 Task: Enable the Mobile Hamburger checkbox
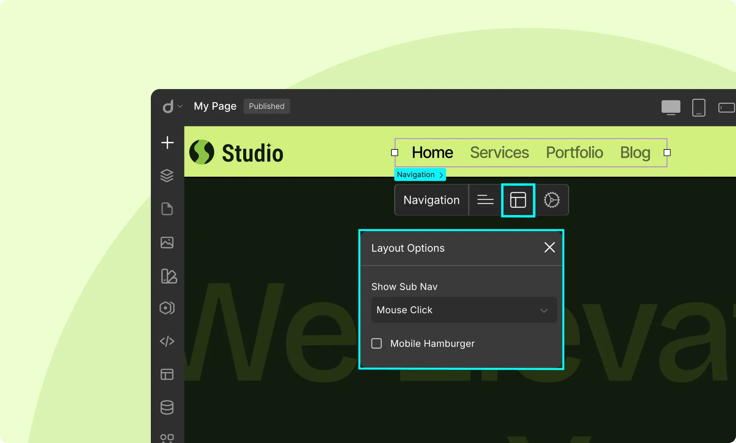376,343
